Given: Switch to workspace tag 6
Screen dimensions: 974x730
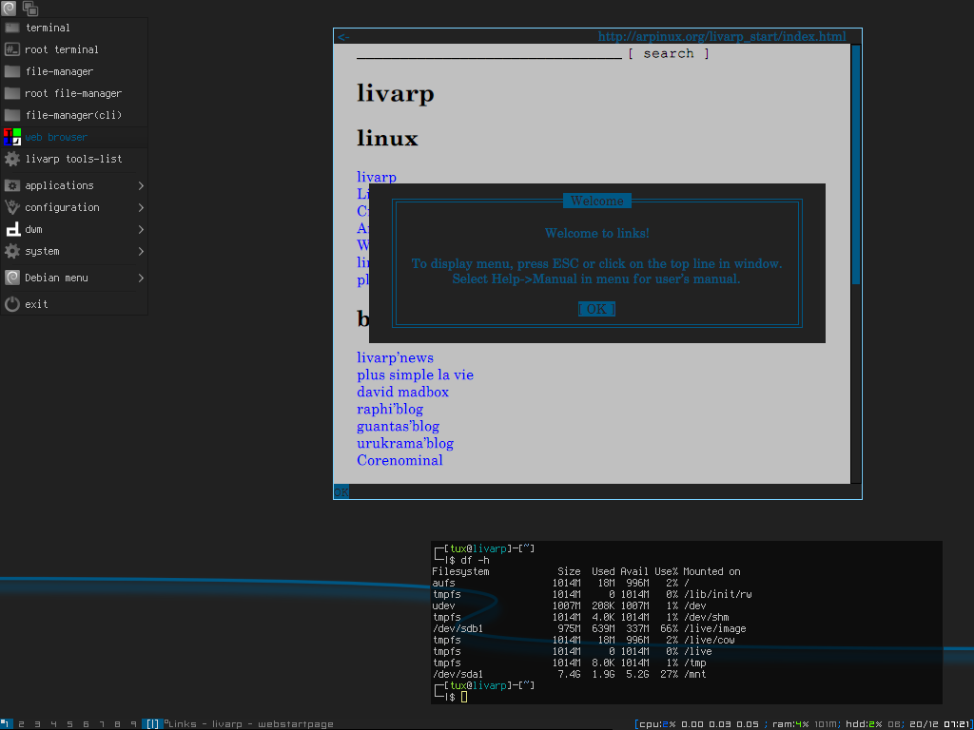Looking at the screenshot, I should pyautogui.click(x=86, y=723).
